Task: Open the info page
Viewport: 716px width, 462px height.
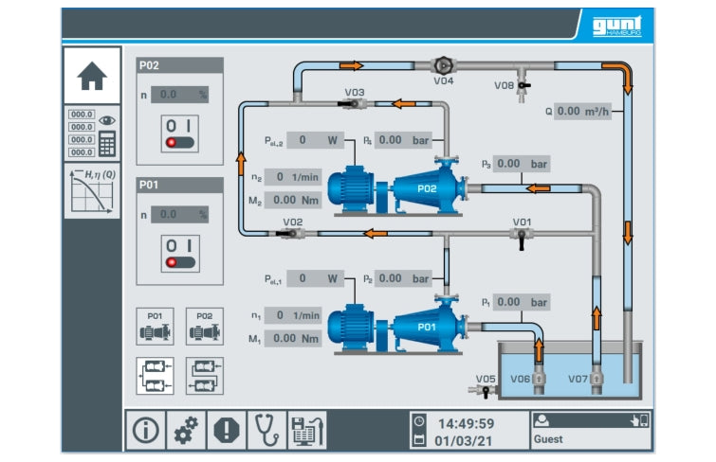Action: coord(144,430)
